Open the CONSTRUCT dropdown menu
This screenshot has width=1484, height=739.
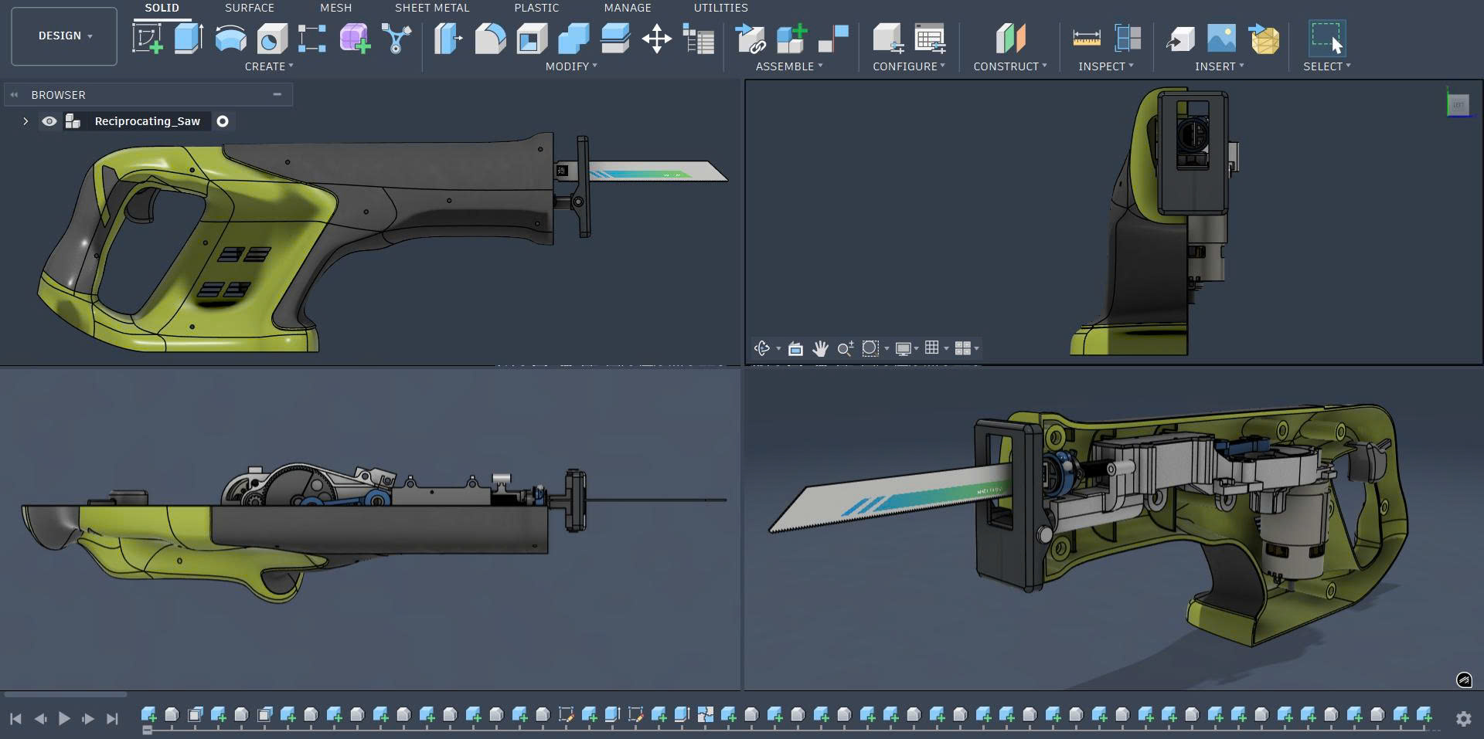(1009, 66)
